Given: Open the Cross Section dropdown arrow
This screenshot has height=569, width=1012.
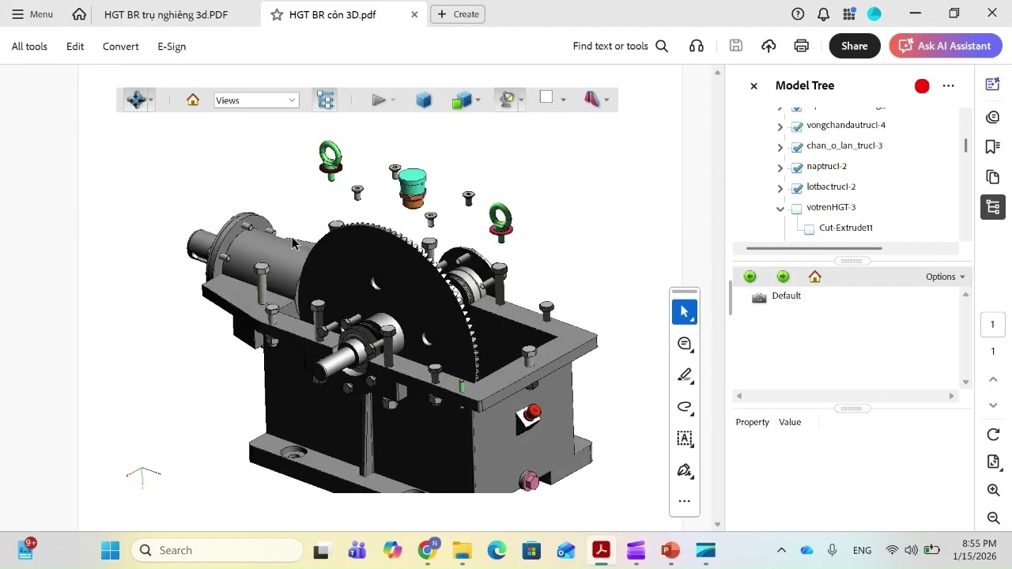Looking at the screenshot, I should pos(606,100).
